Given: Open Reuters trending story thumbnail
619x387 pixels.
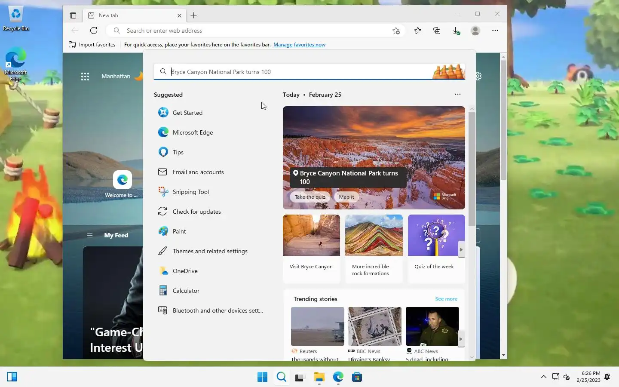Looking at the screenshot, I should [x=318, y=326].
